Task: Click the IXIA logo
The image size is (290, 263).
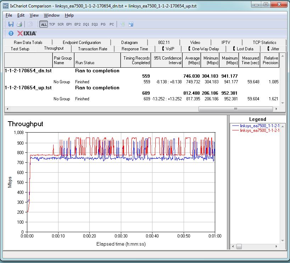Action: pyautogui.click(x=27, y=33)
